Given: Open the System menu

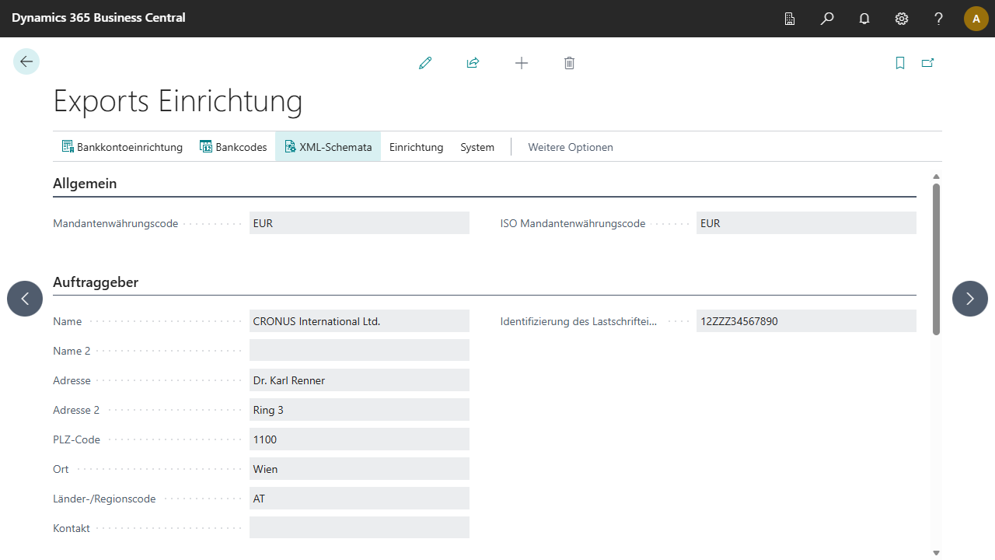Looking at the screenshot, I should (477, 147).
